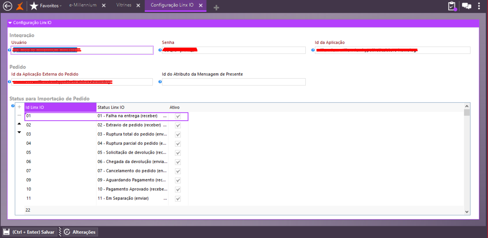Toggle Ativo checkbox for 05 - Solicitação de devolução
The image size is (488, 238).
178,153
